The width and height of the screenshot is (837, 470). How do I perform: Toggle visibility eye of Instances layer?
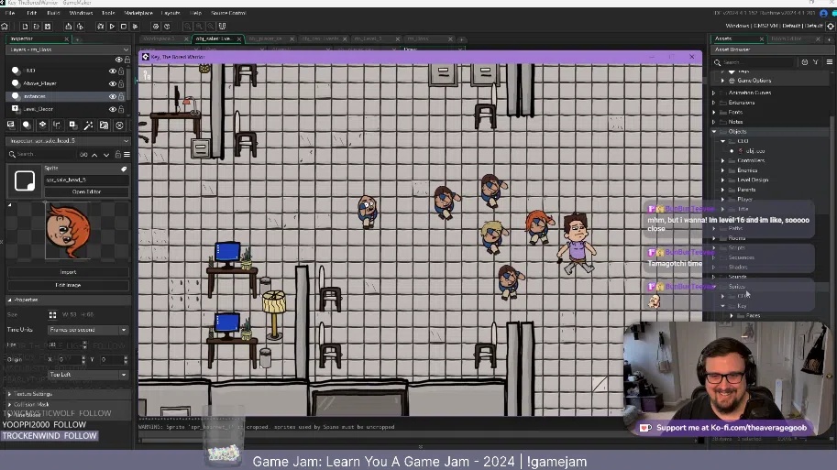tap(113, 96)
